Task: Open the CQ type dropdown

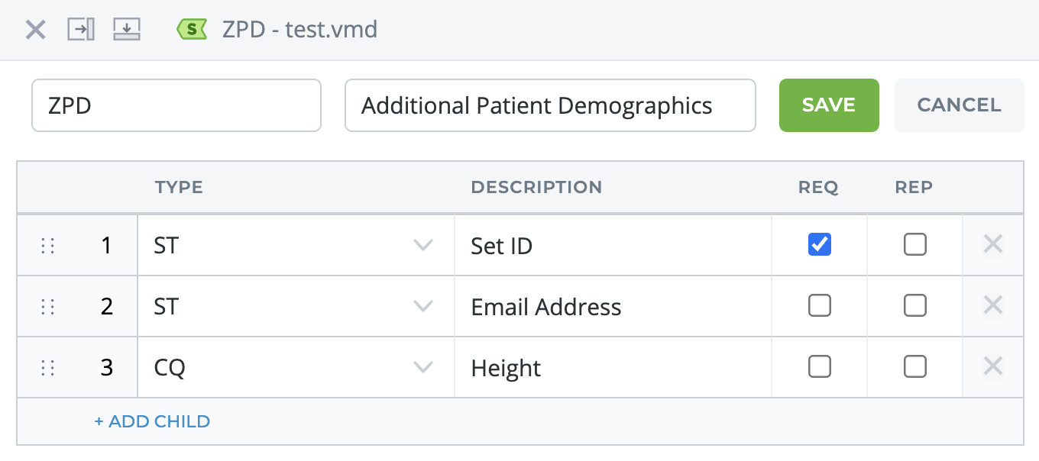Action: tap(296, 368)
